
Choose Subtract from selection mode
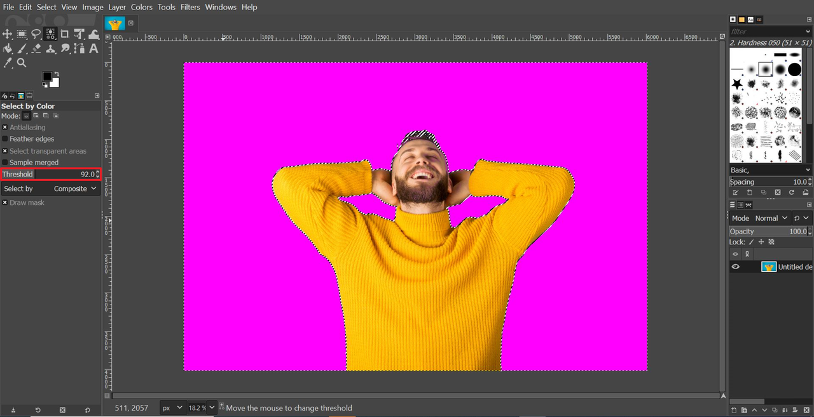[46, 116]
